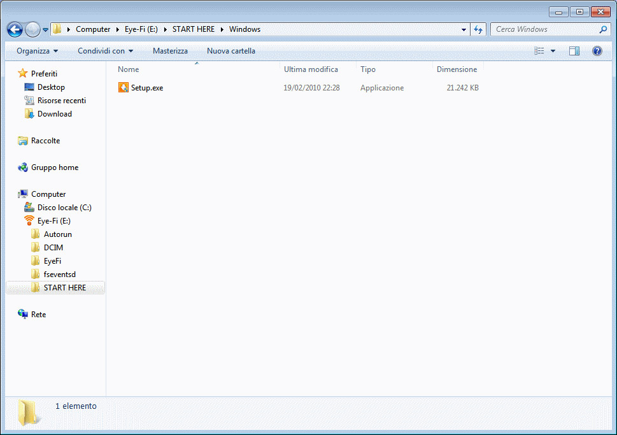Open the address bar history dropdown
Image resolution: width=617 pixels, height=435 pixels.
click(464, 29)
